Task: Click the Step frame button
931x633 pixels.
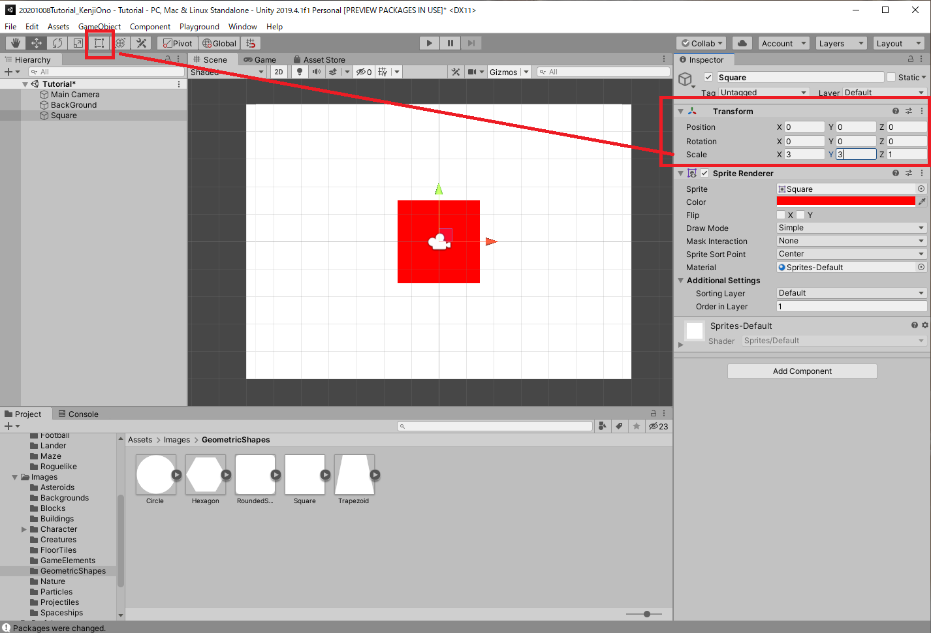Action: click(471, 43)
